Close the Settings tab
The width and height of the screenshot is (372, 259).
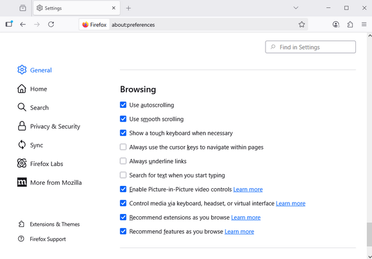click(114, 8)
